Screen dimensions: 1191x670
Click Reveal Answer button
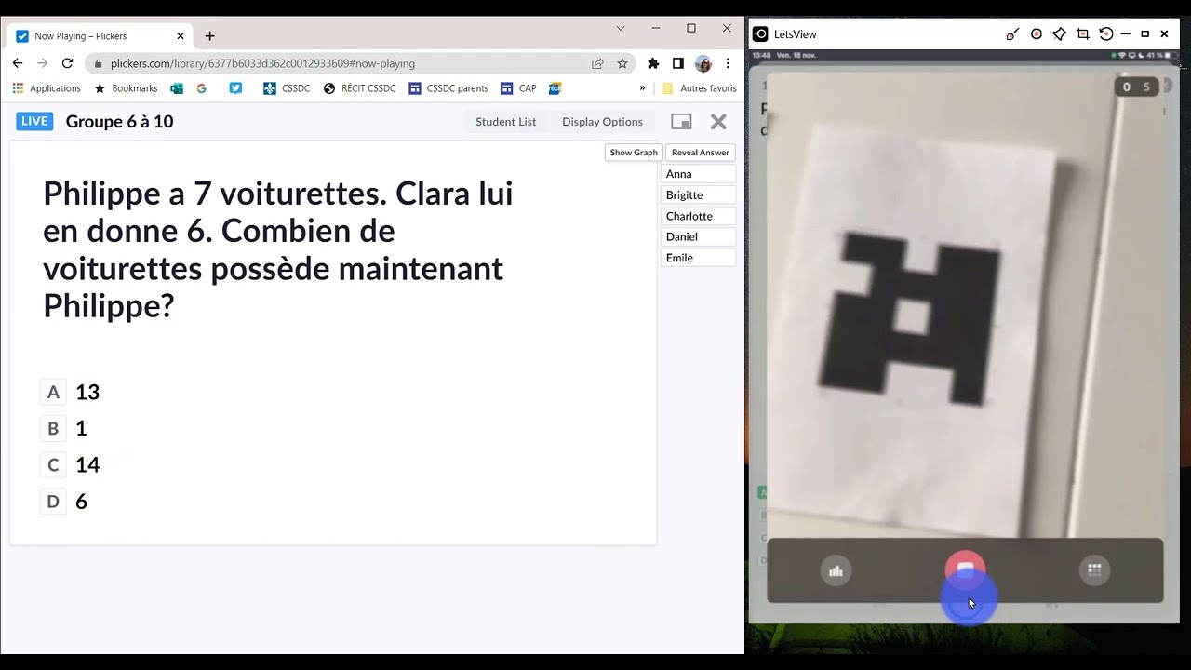point(701,153)
